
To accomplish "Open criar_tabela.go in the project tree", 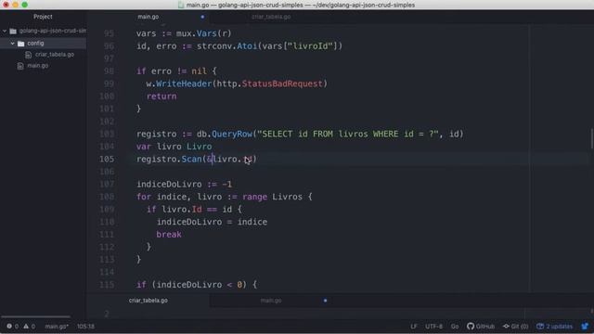I will [55, 55].
